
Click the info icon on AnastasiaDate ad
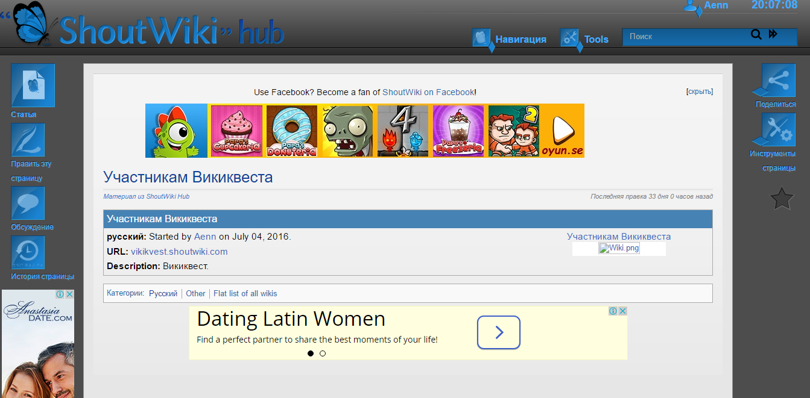coord(60,294)
